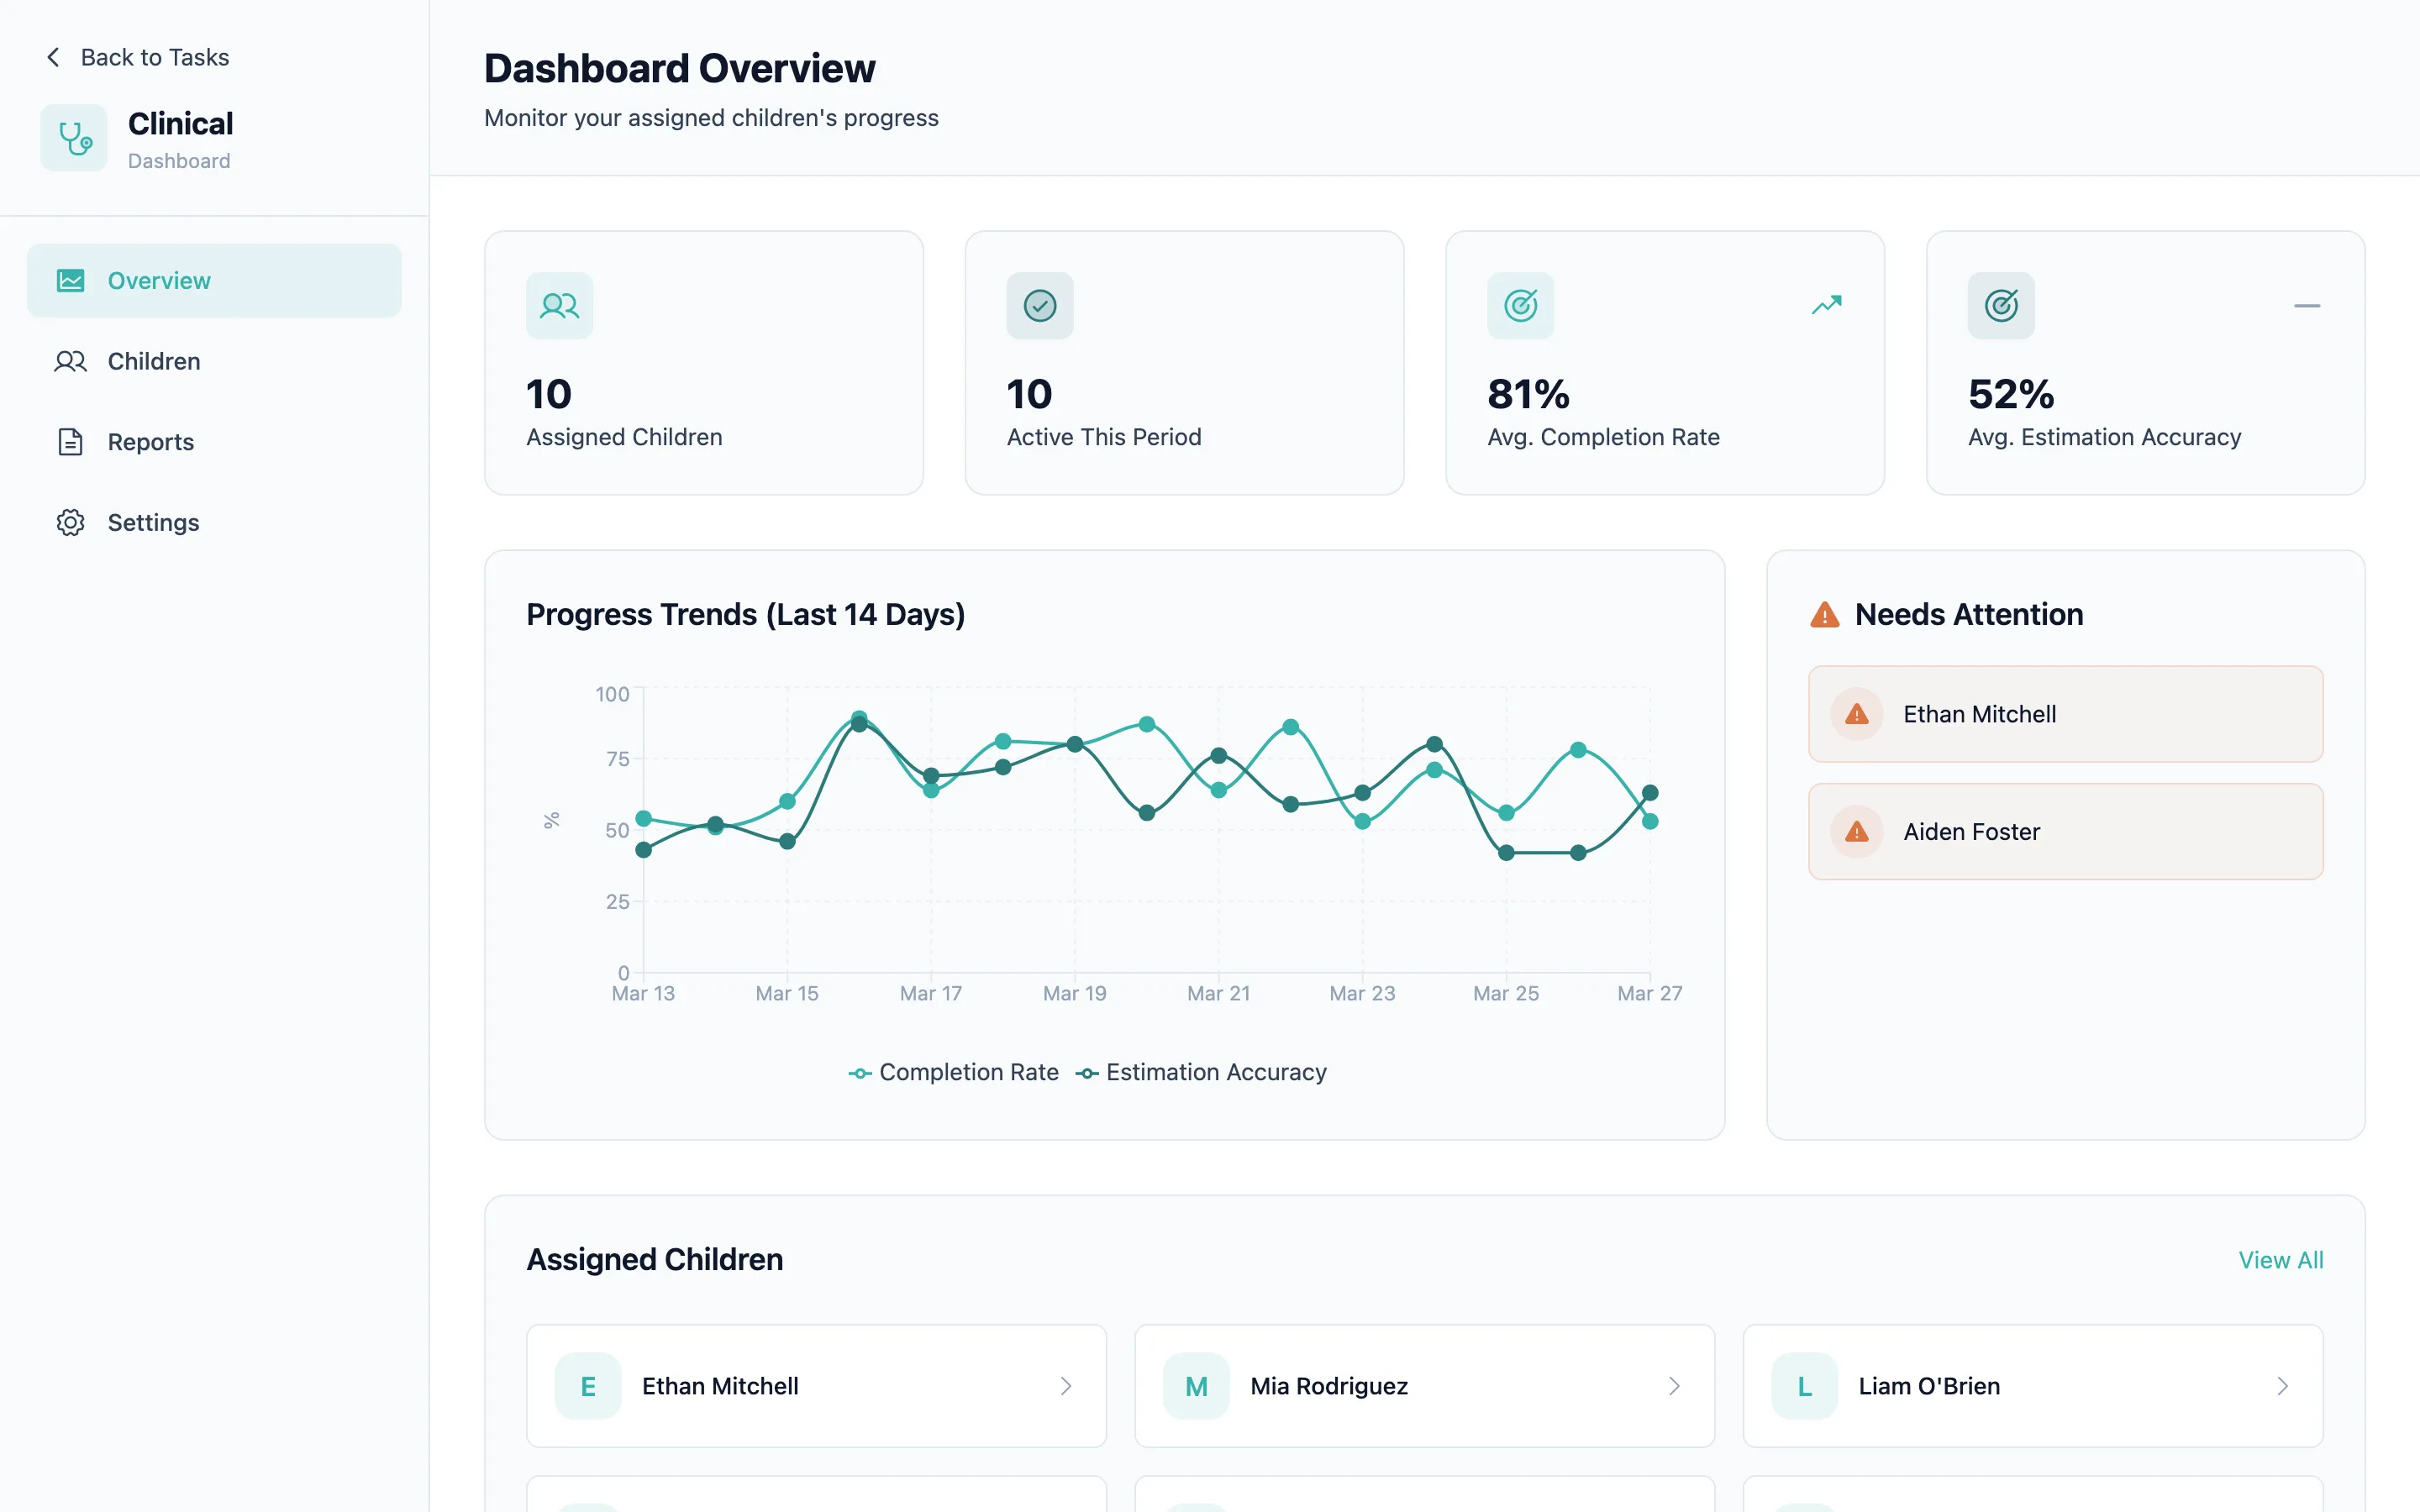
Task: Select the Overview menu item
Action: pos(214,281)
